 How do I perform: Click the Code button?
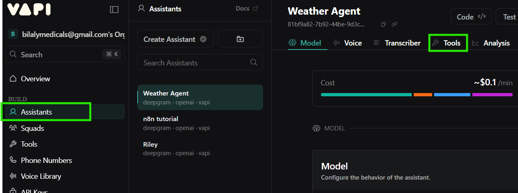471,17
